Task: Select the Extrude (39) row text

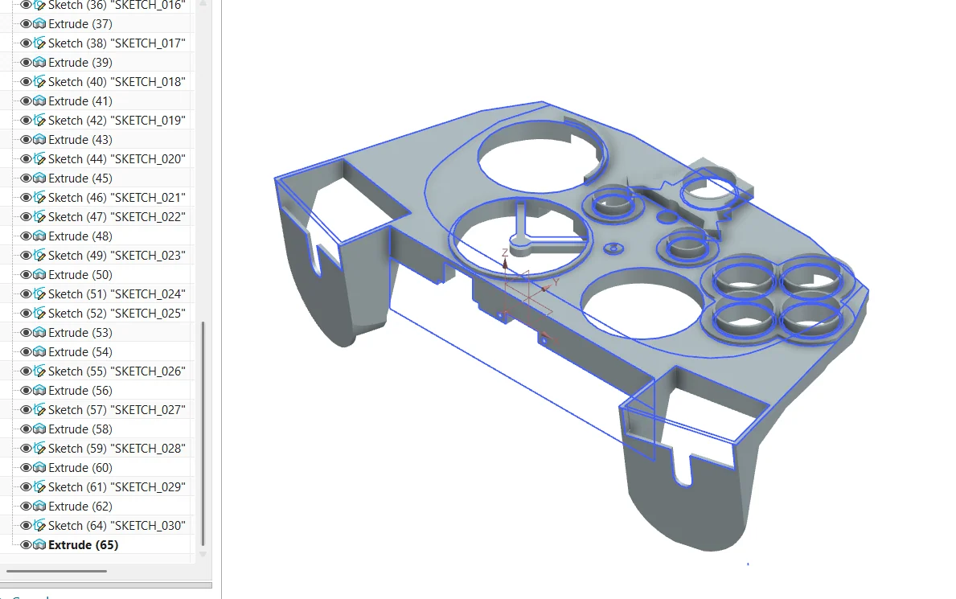Action: (x=80, y=62)
